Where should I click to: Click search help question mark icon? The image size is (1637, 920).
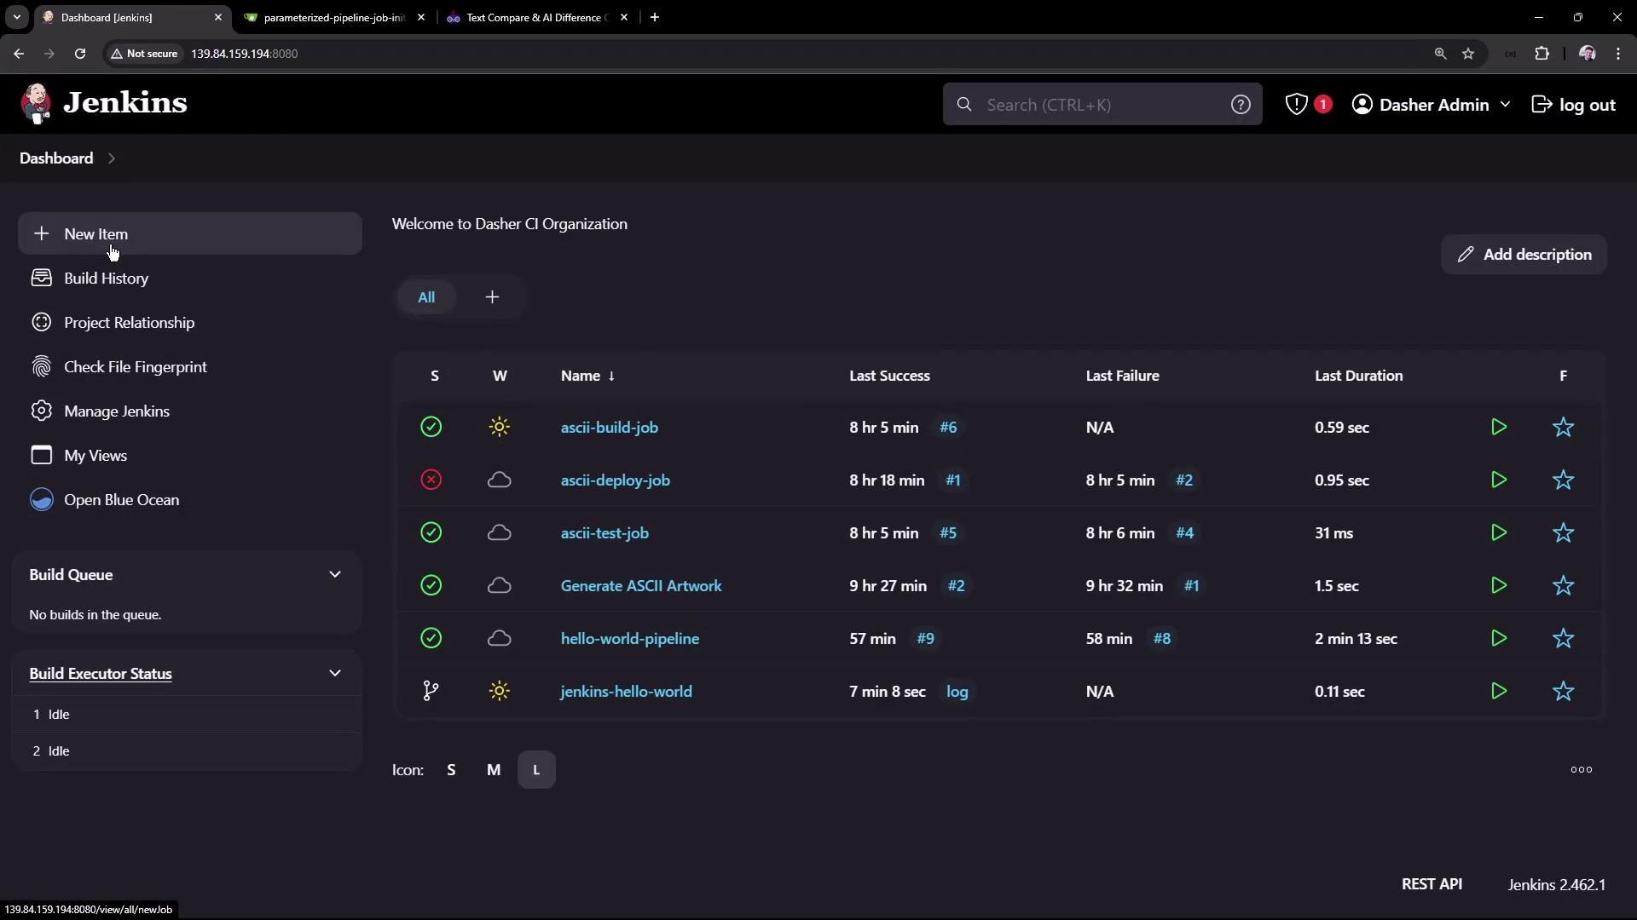pos(1240,104)
